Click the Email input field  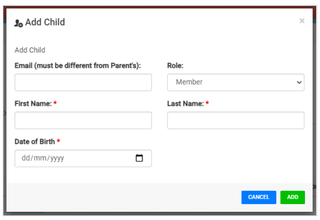(83, 82)
